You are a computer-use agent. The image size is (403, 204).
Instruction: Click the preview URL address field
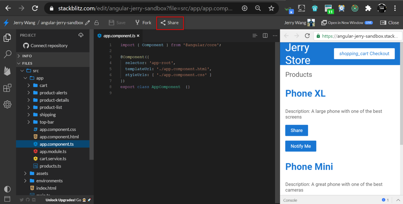pyautogui.click(x=357, y=36)
